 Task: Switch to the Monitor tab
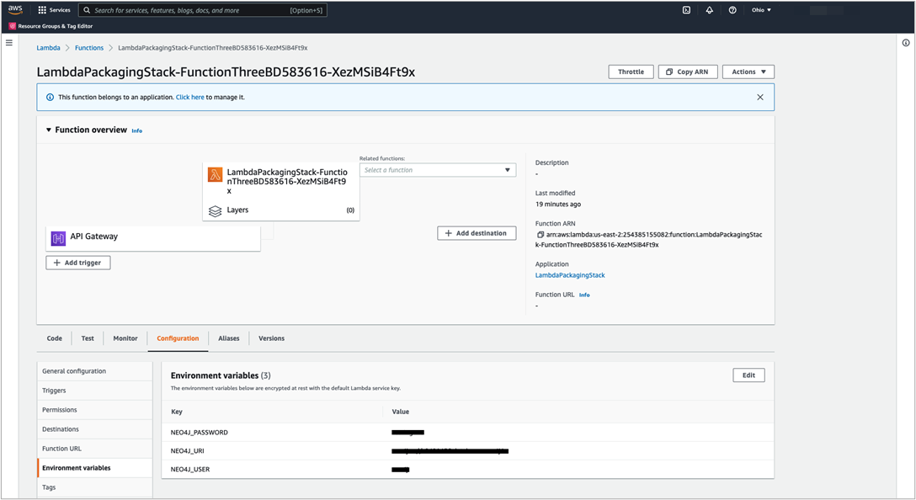(125, 338)
